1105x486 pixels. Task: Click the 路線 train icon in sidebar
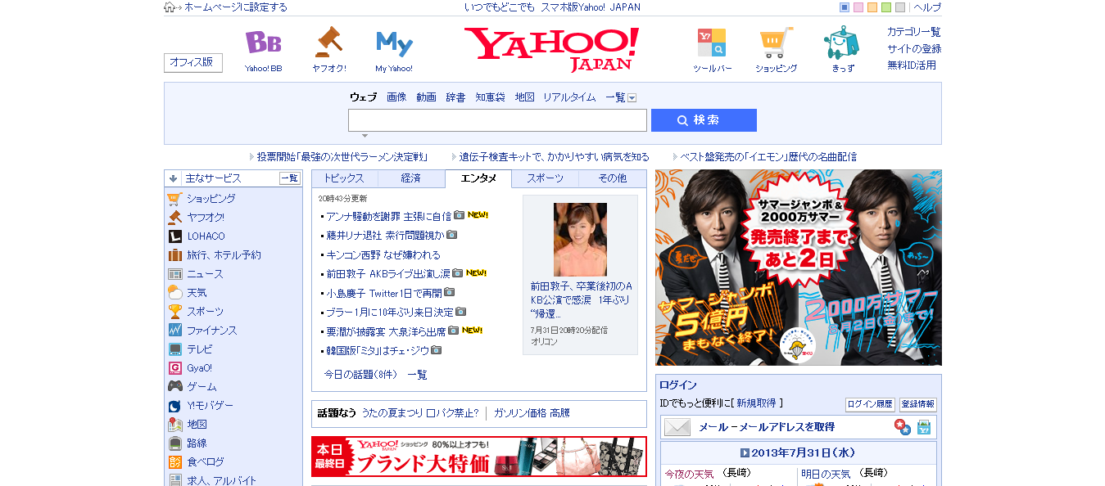pyautogui.click(x=174, y=443)
